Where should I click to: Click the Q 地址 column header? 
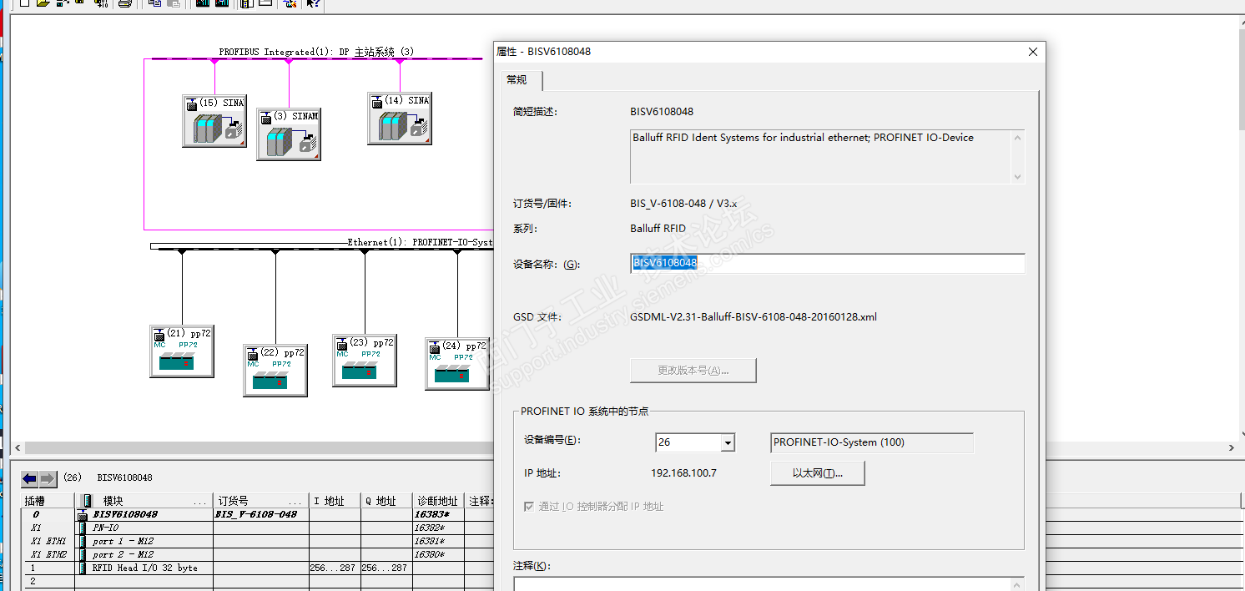387,501
